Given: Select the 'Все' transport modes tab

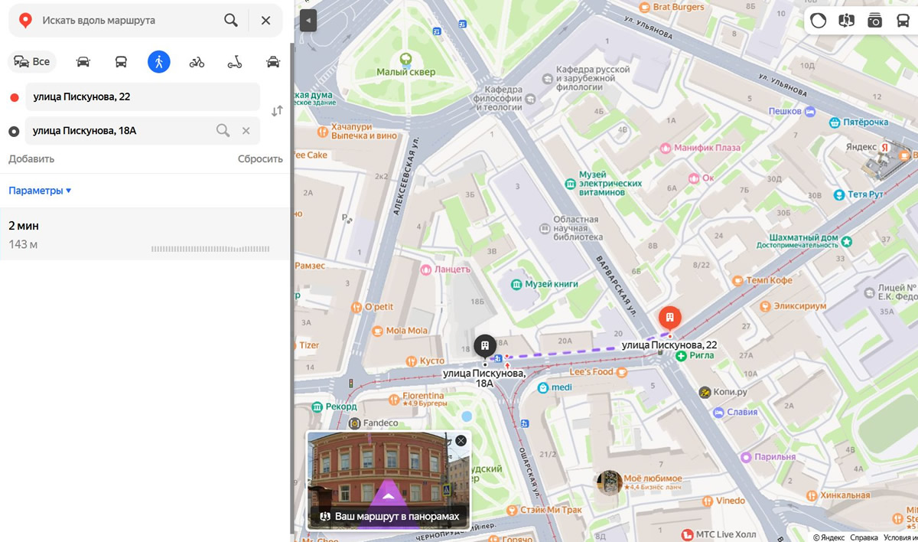Looking at the screenshot, I should [x=32, y=62].
